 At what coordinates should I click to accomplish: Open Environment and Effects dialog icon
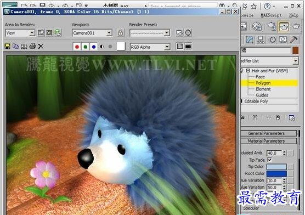188,33
